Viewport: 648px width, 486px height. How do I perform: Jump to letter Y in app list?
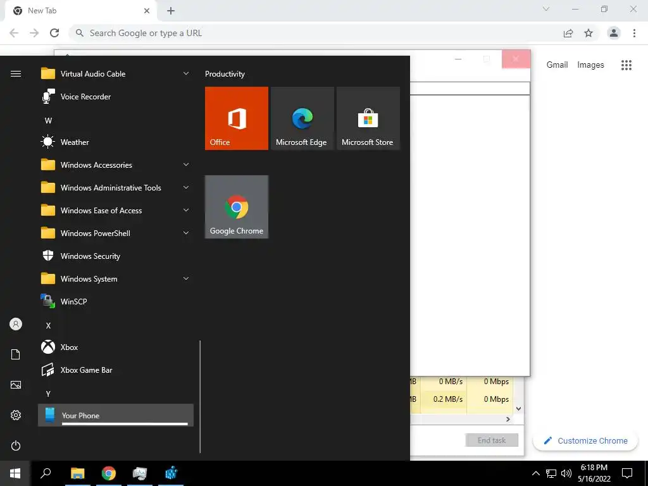[48, 394]
